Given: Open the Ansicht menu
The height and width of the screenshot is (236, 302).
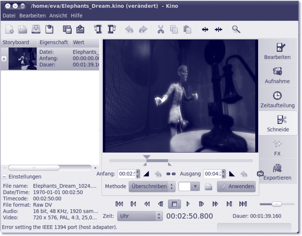Looking at the screenshot, I should pyautogui.click(x=58, y=16).
